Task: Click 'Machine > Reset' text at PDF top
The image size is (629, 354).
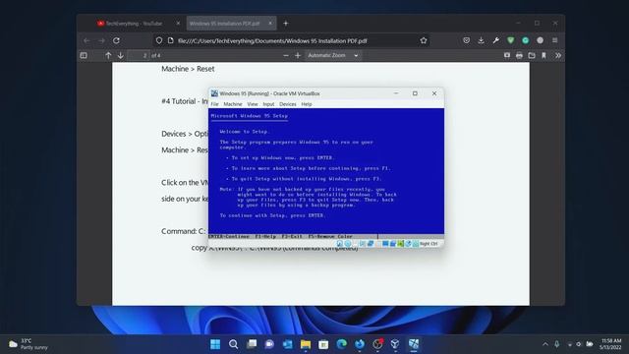Action: (x=188, y=69)
